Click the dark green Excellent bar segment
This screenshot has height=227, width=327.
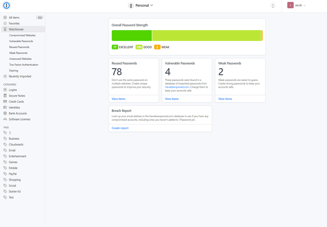click(132, 35)
